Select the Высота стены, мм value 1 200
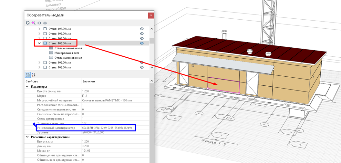 tap(115, 91)
